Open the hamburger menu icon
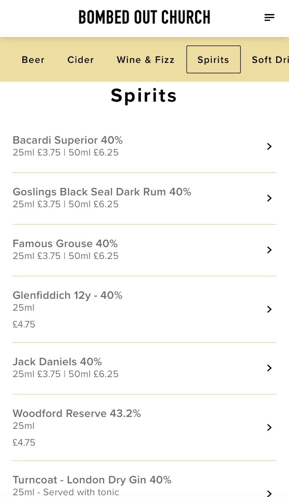The height and width of the screenshot is (497, 289). click(x=269, y=17)
